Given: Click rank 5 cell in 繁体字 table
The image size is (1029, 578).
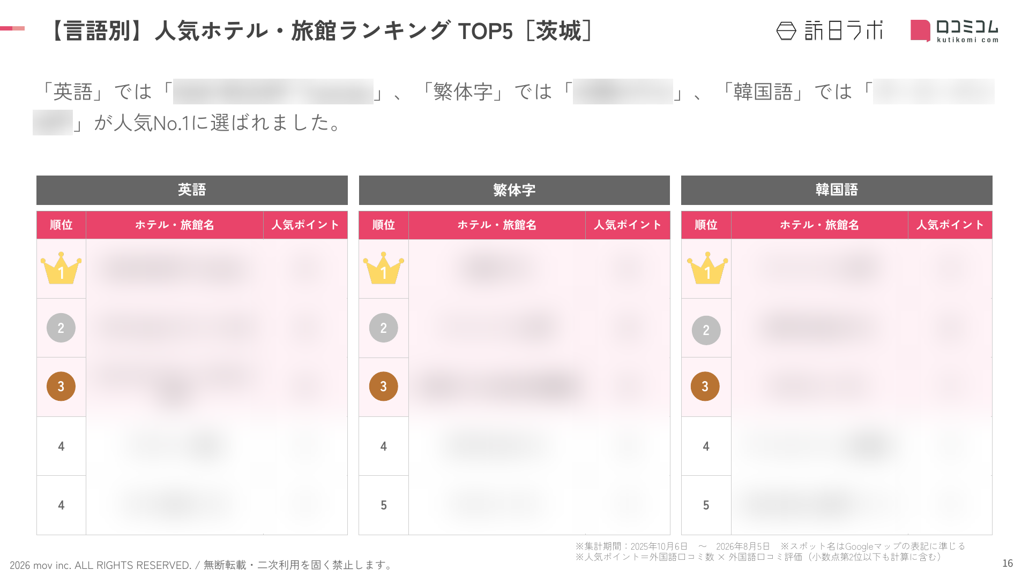Looking at the screenshot, I should tap(384, 505).
